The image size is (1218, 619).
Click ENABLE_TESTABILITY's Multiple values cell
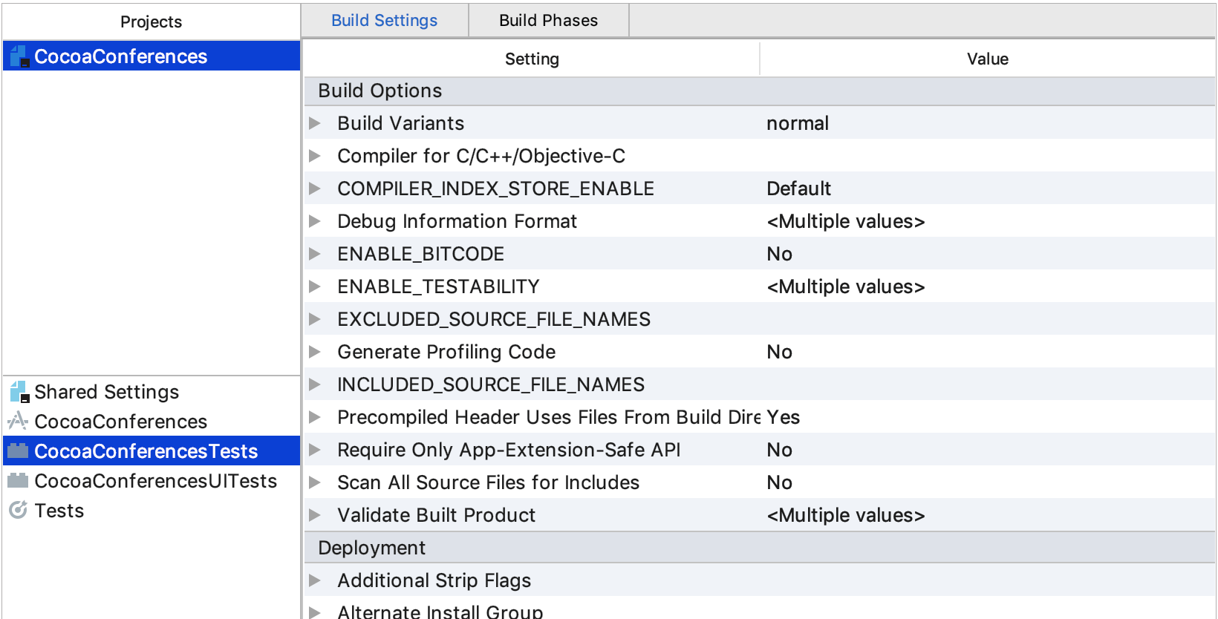[846, 286]
